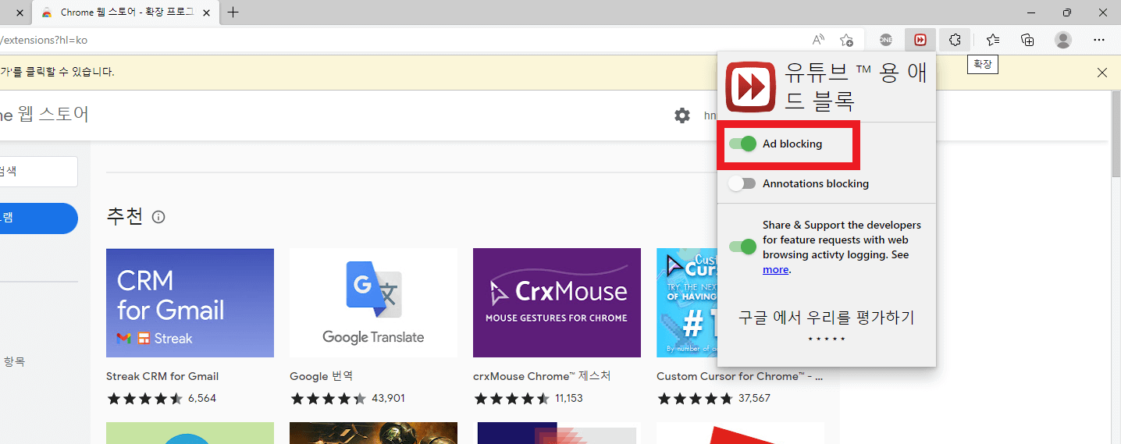Click the blue category button in sidebar

tap(38, 218)
